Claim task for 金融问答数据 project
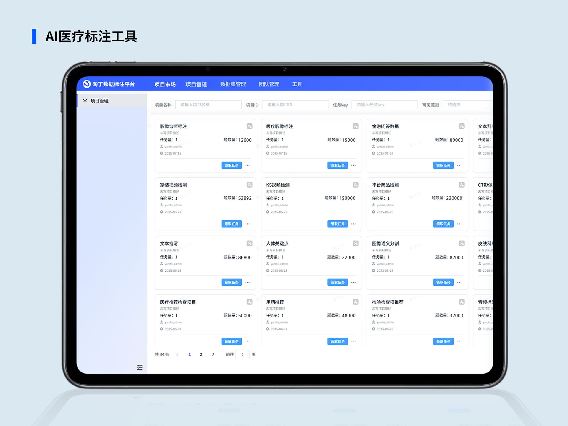This screenshot has height=426, width=568. point(443,165)
